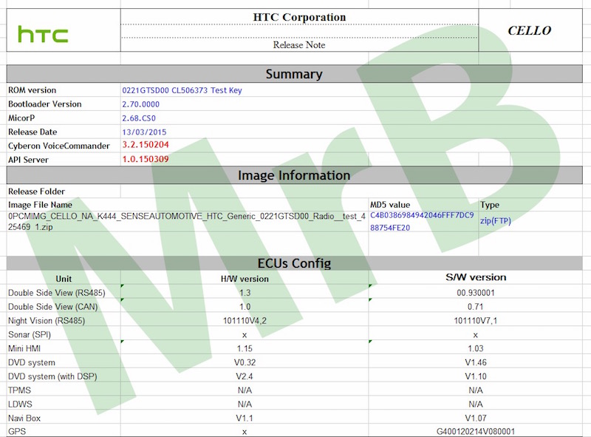This screenshot has width=591, height=437.
Task: Select the Summary section header
Action: [x=295, y=74]
